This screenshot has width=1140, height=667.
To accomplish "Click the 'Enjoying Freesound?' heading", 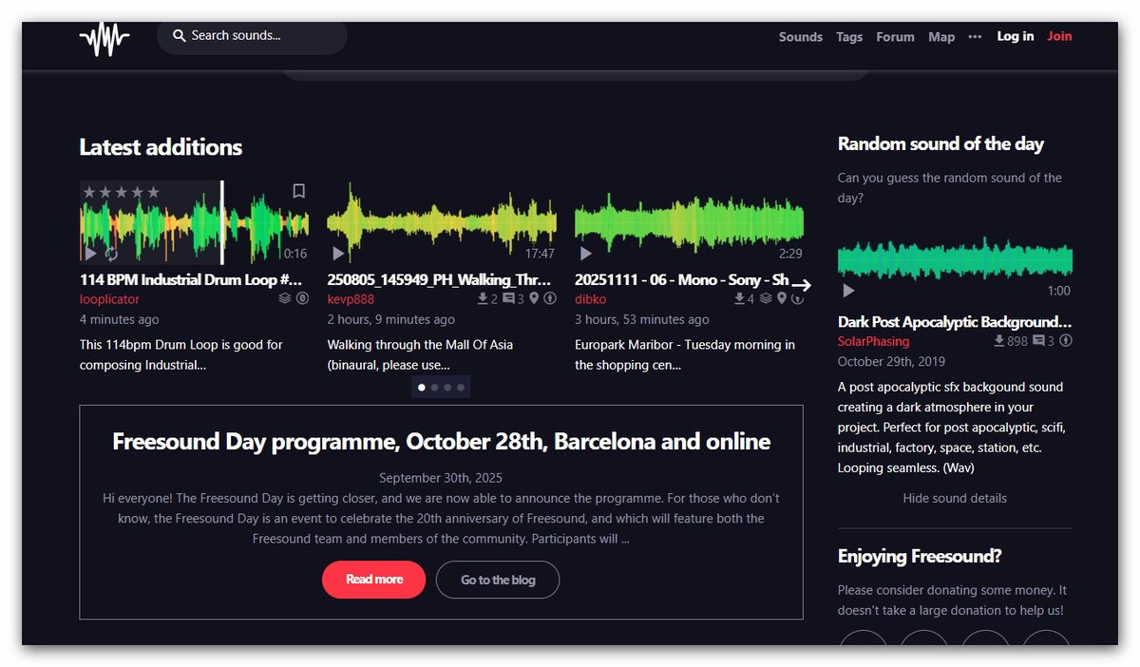I will 920,557.
